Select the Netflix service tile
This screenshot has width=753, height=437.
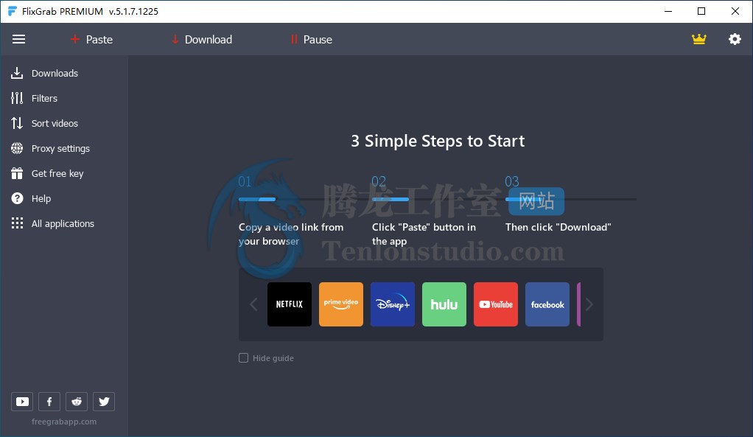(x=289, y=304)
